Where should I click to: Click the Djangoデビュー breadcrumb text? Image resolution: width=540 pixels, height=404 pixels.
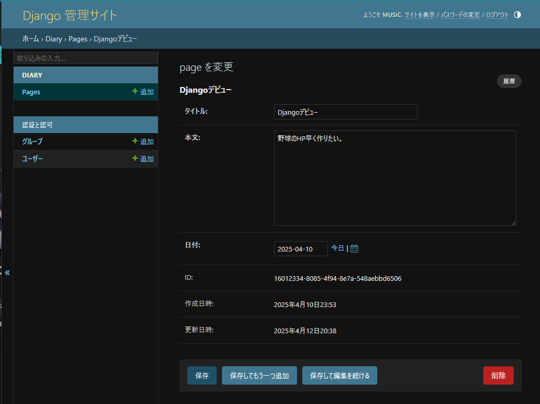tap(115, 39)
